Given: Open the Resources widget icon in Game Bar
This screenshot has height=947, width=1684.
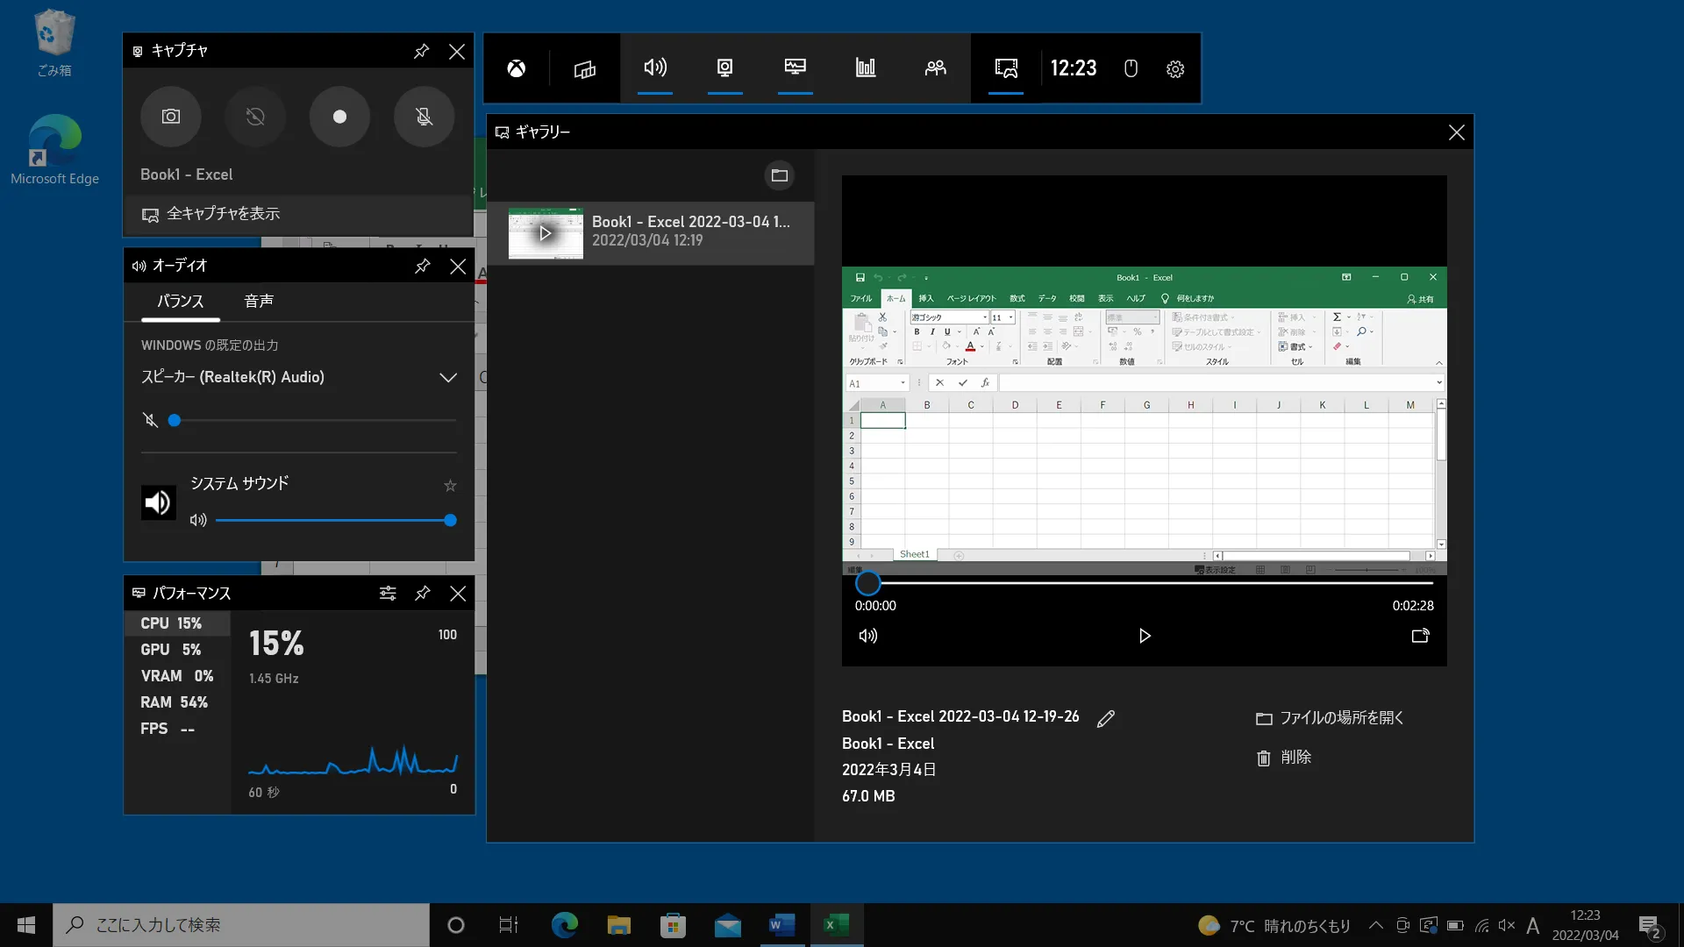Looking at the screenshot, I should click(x=866, y=68).
